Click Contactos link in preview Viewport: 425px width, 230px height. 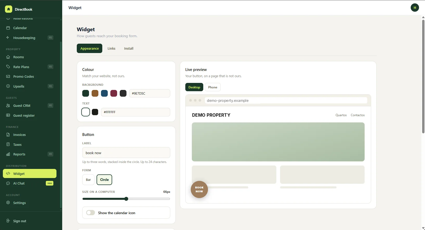tap(358, 115)
